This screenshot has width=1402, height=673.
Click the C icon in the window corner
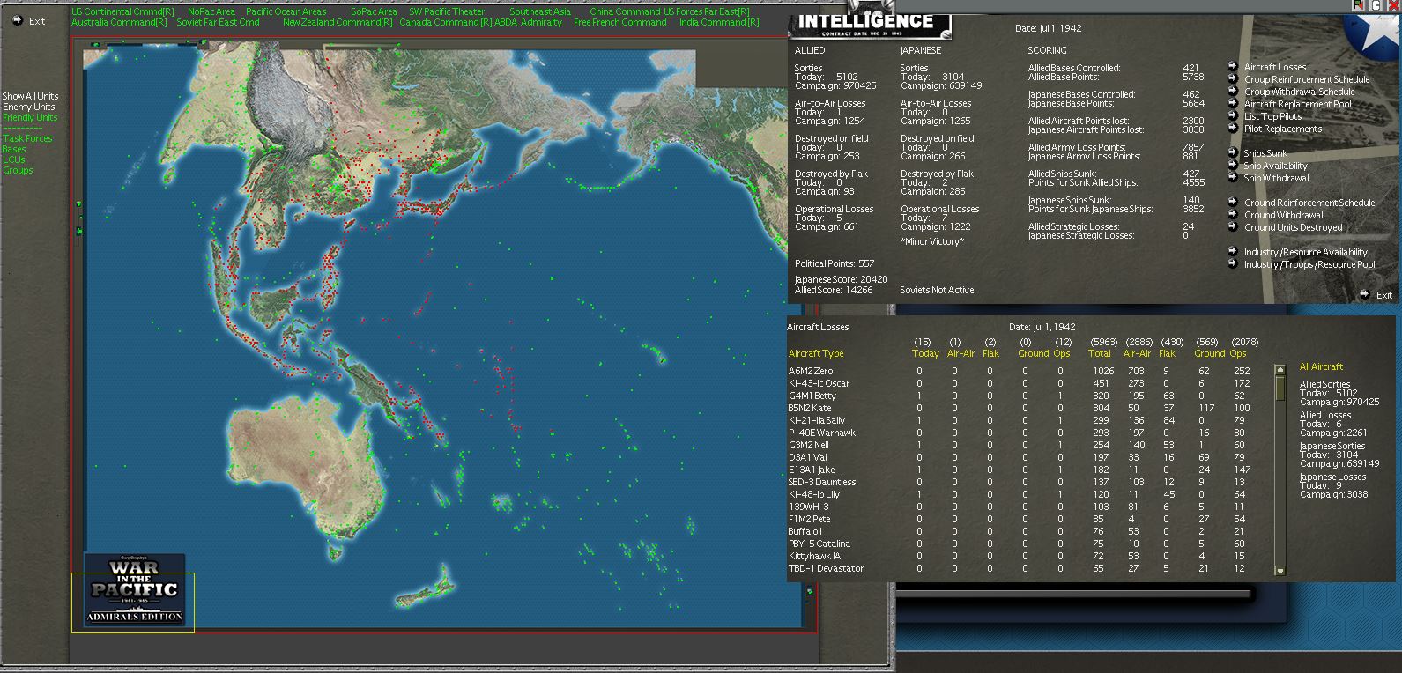(1376, 5)
